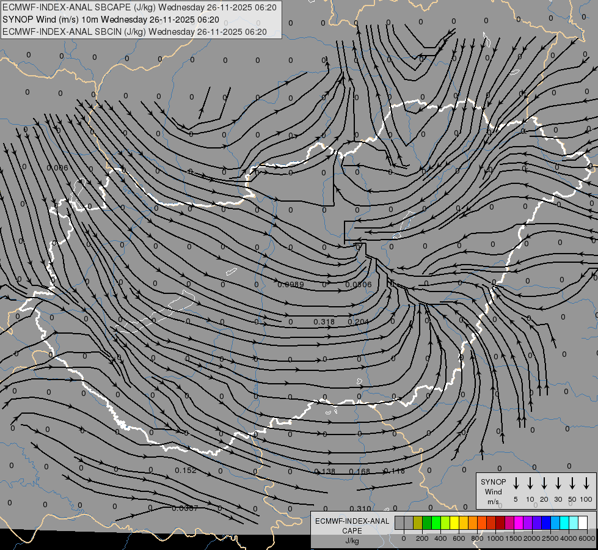Click the 'J/kg' unit label in CAPE legend
Viewport: 598px width, 550px height.
(352, 541)
